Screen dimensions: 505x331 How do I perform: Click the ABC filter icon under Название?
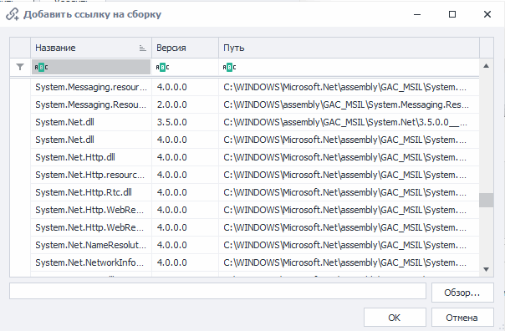[41, 68]
